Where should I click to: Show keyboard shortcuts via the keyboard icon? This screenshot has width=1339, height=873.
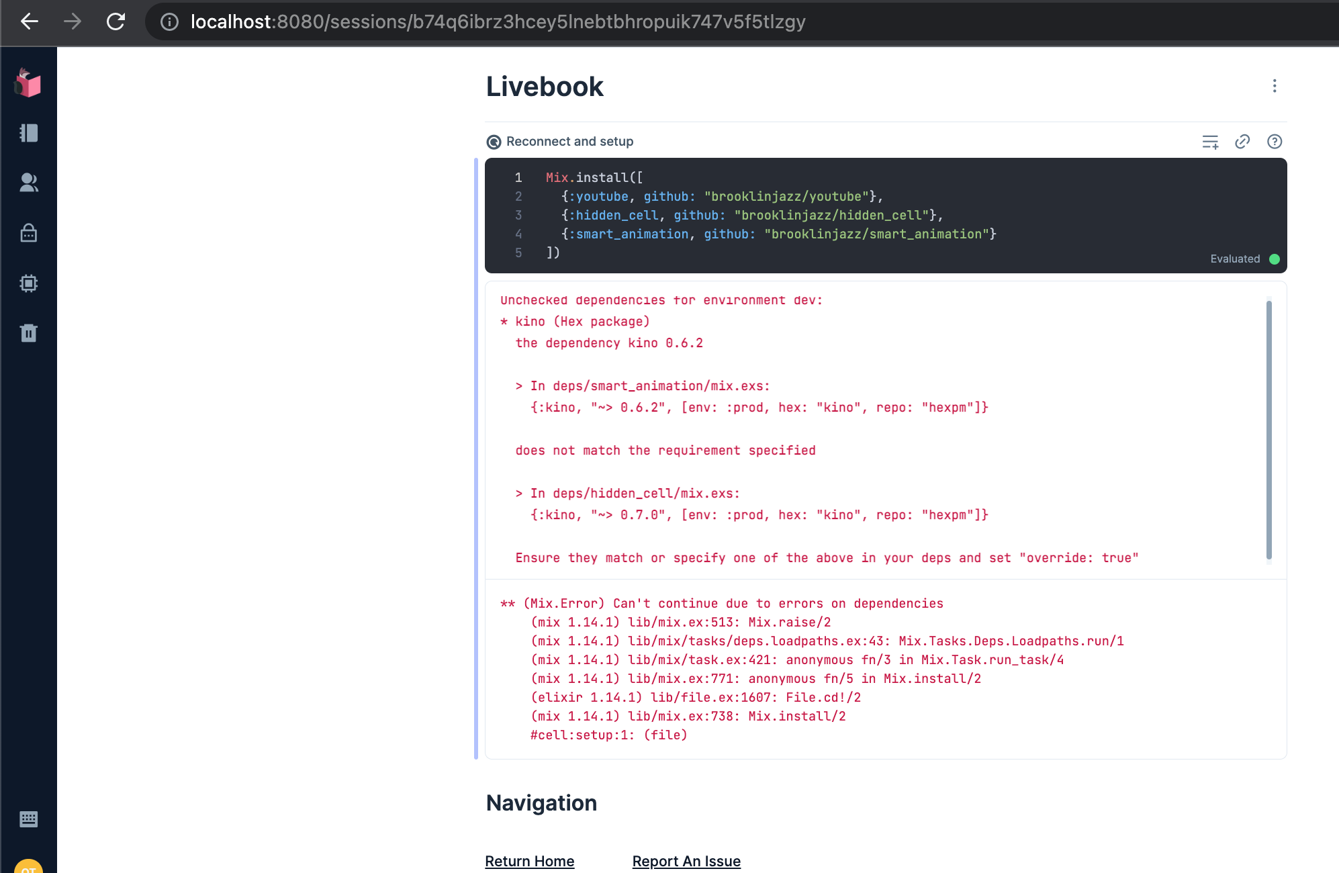click(x=28, y=819)
